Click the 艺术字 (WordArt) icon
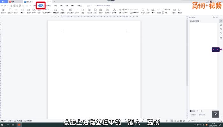Viewport: 223px width, 127px height. tap(114, 10)
